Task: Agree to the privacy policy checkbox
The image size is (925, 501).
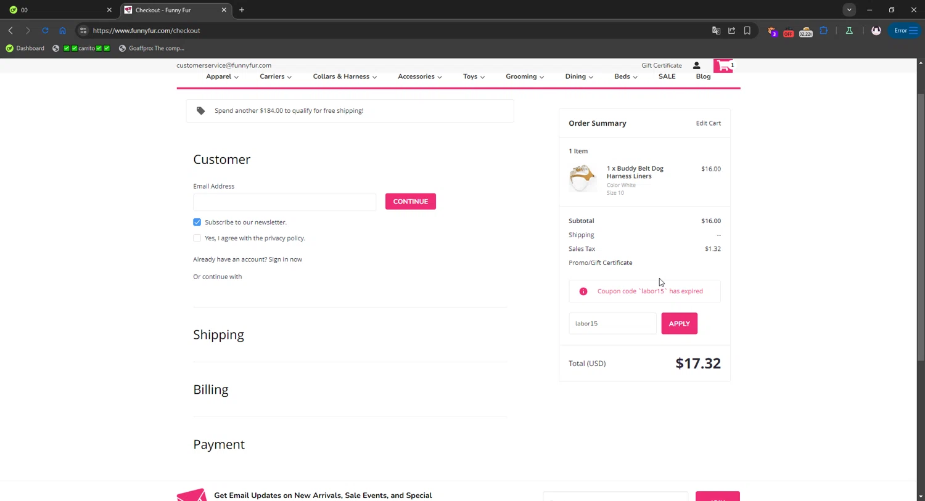Action: click(x=197, y=238)
